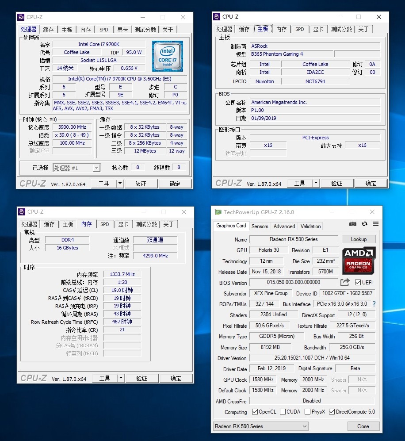Switch to 缓存 tab in processor window
The height and width of the screenshot is (441, 405).
(48, 30)
